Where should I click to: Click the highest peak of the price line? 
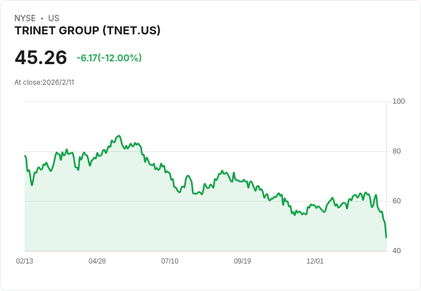point(119,136)
